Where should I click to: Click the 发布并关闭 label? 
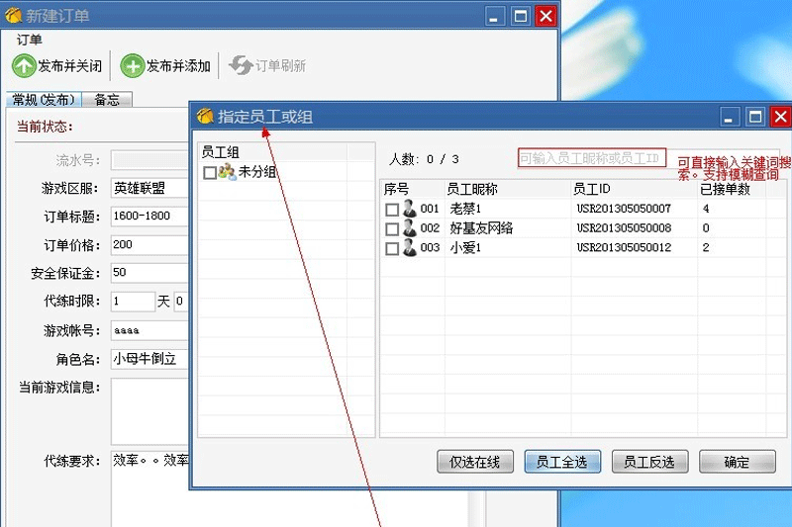tap(70, 66)
